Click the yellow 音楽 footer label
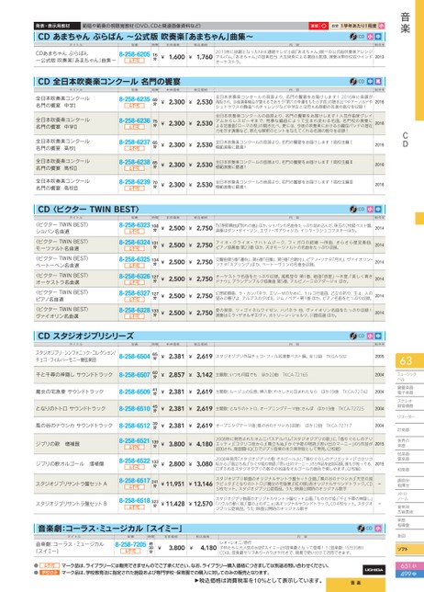The height and width of the screenshot is (592, 424). (x=355, y=584)
